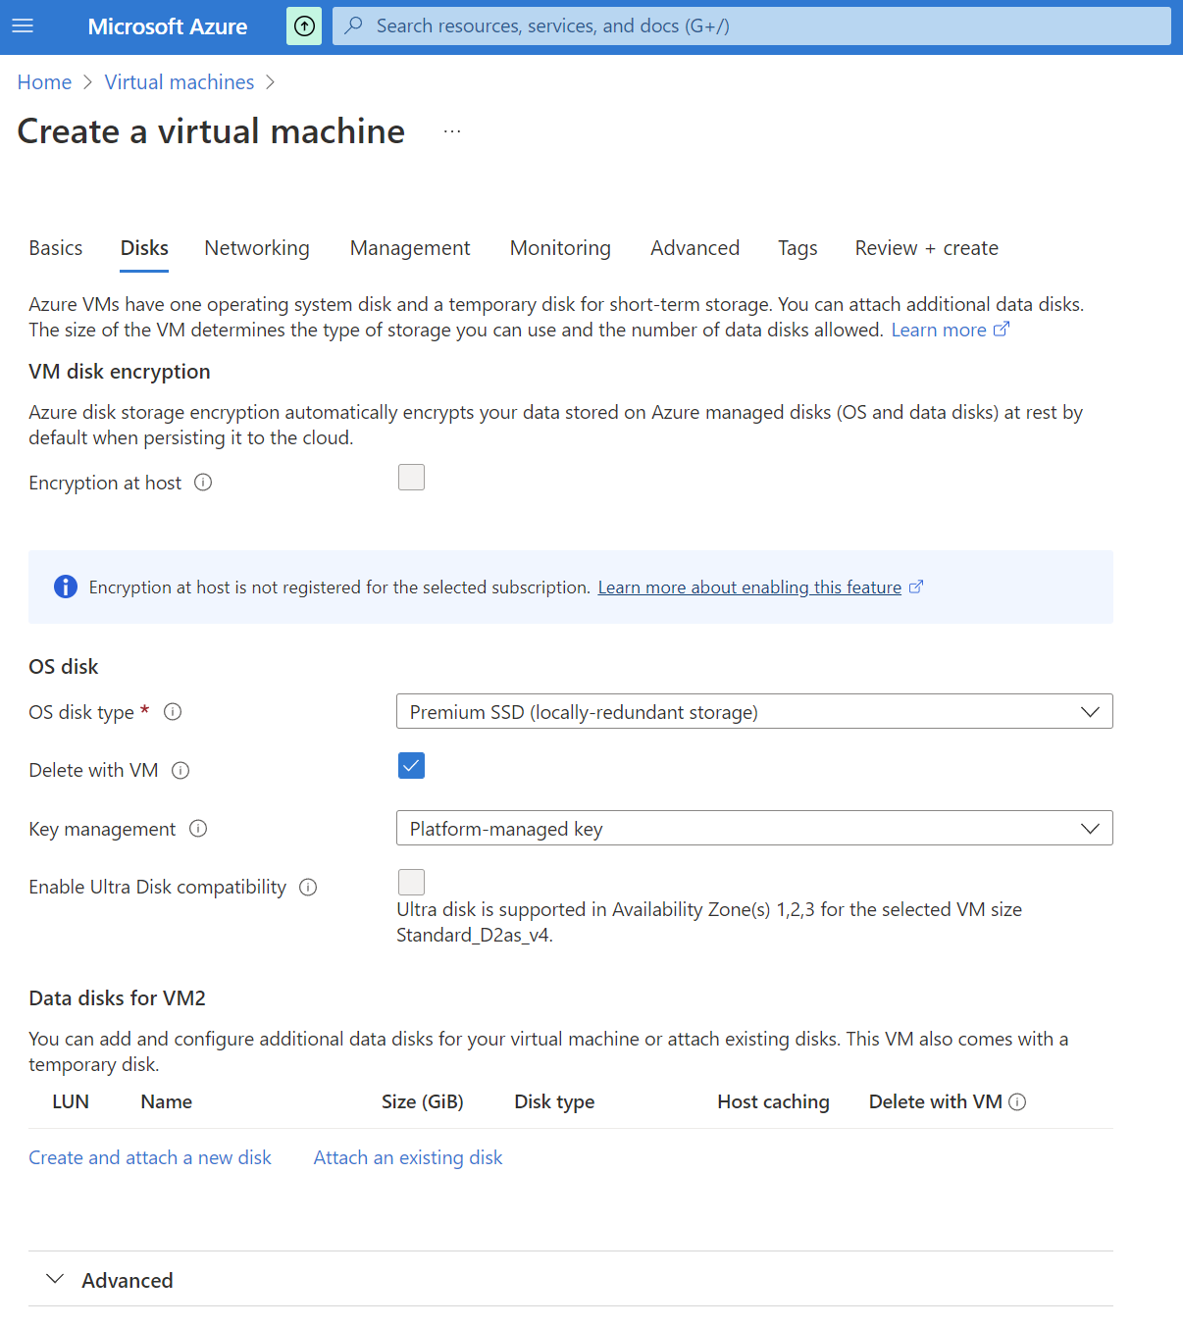This screenshot has width=1183, height=1327.
Task: Click the info icon beside Key management
Action: point(199,829)
